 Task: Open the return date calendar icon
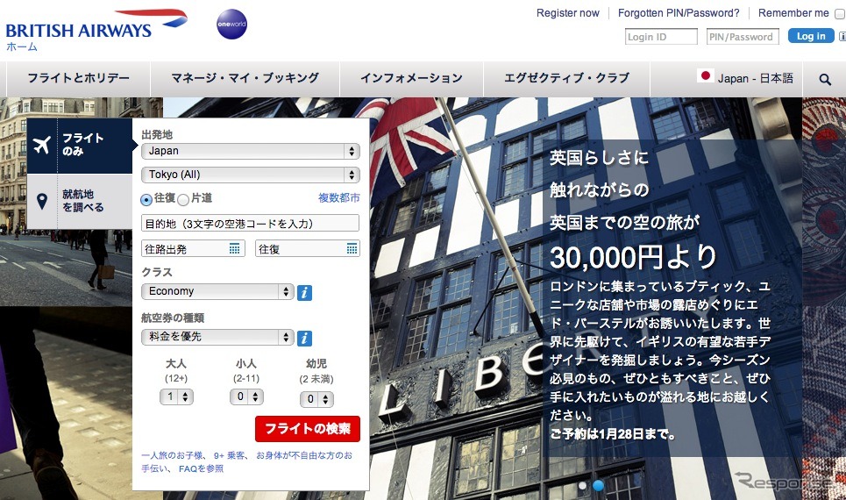click(352, 248)
